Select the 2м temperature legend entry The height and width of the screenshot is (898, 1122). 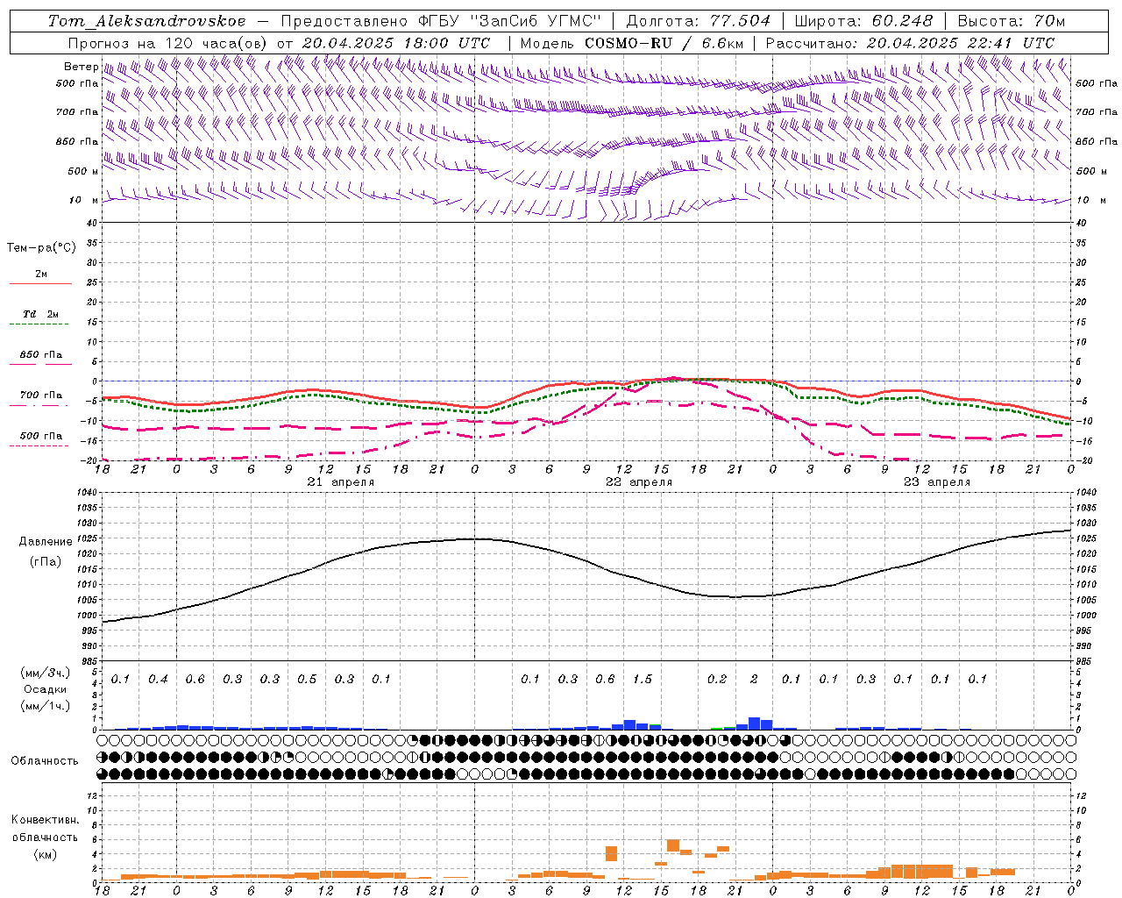[x=41, y=274]
